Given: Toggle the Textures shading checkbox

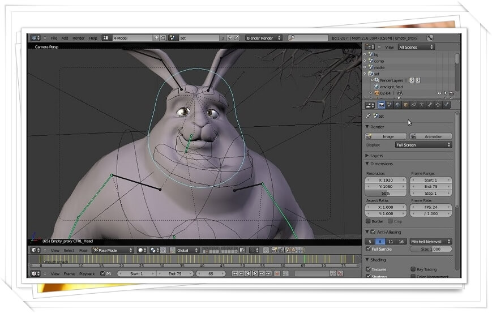Looking at the screenshot, I should pos(369,269).
